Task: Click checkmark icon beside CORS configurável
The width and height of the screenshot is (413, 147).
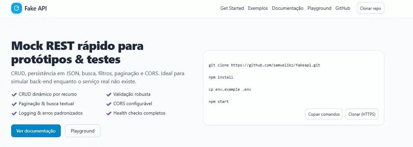Action: 109,104
